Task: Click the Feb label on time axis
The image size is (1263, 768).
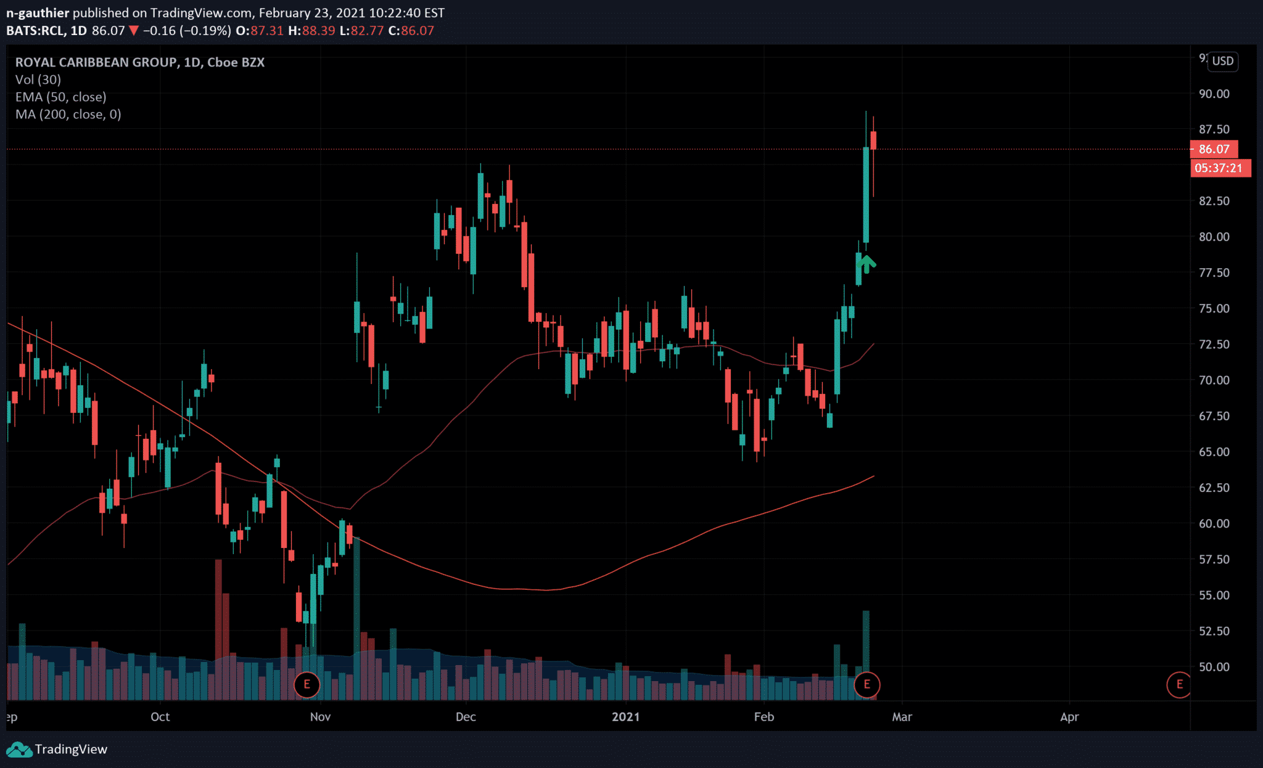Action: coord(764,717)
